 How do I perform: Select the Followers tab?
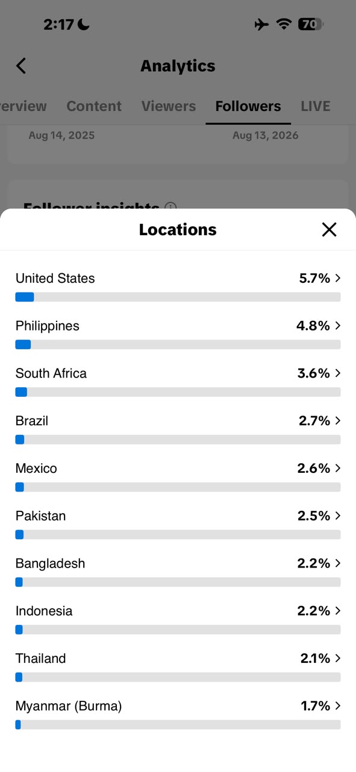click(248, 106)
